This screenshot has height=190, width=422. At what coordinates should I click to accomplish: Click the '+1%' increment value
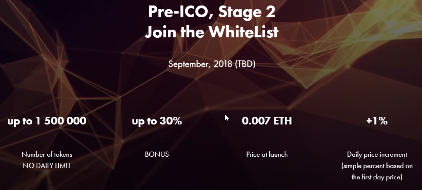click(x=377, y=121)
